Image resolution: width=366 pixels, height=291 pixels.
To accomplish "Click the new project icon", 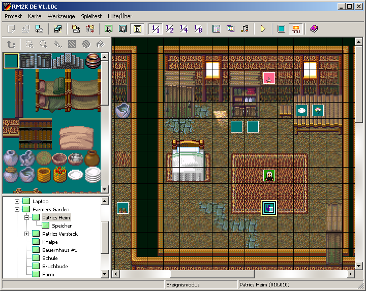I will 11,29.
